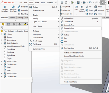The height and width of the screenshot is (93, 109).
Task: Open the FeatureManager design tree tab
Action: [x=3, y=24]
